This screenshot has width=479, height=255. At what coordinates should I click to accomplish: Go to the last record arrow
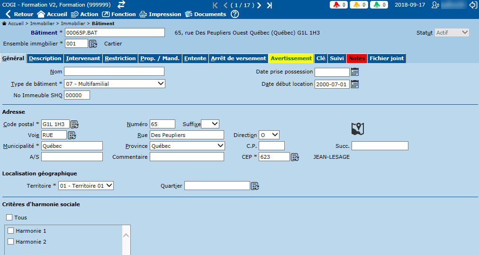pos(270,5)
